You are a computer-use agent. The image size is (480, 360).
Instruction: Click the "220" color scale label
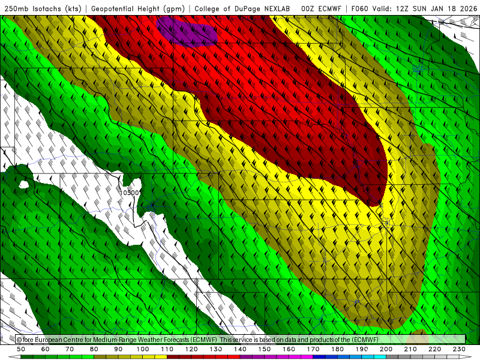(x=434, y=349)
